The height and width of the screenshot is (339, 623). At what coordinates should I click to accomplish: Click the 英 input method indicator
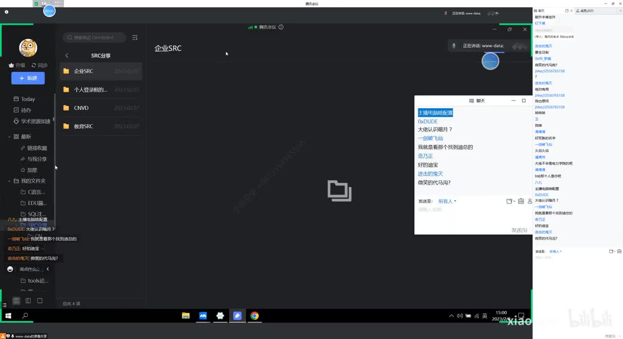(485, 316)
